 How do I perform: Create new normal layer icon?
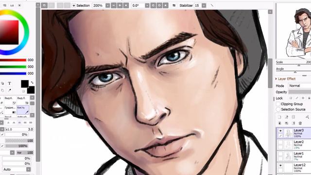coord(280,117)
